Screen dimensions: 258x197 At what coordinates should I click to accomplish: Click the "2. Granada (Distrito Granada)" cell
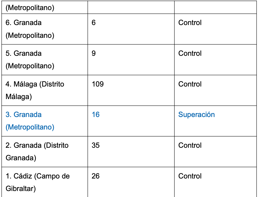37,152
